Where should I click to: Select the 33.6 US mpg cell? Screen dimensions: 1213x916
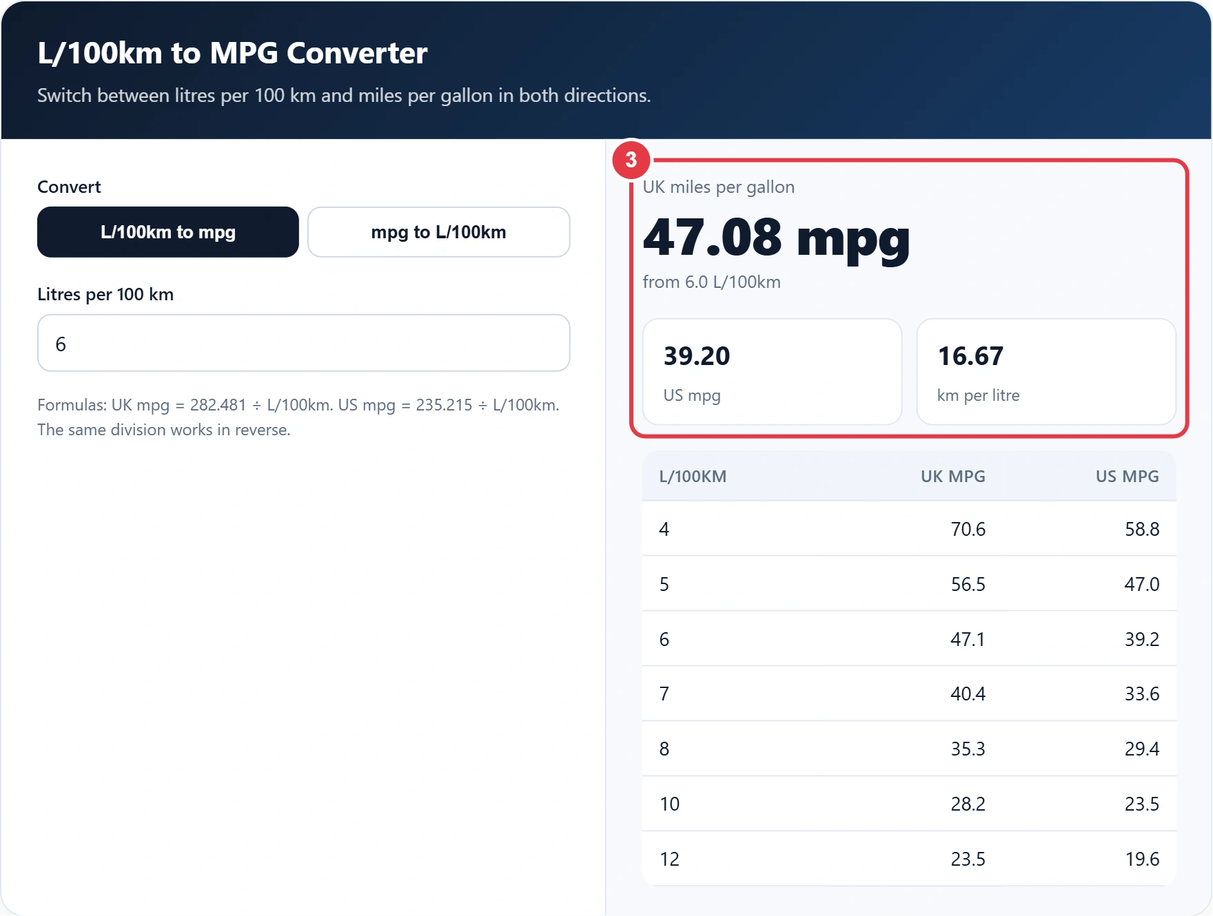(x=1142, y=694)
